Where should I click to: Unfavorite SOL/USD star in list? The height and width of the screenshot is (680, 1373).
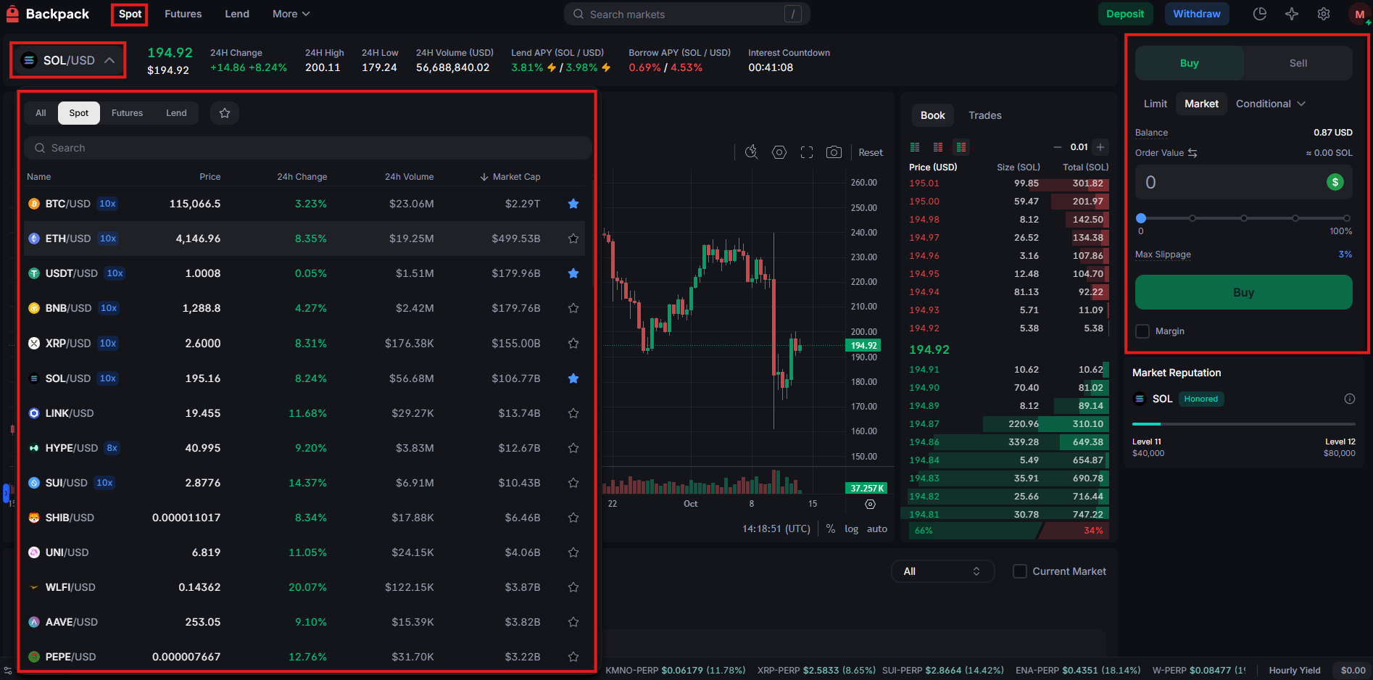(573, 378)
